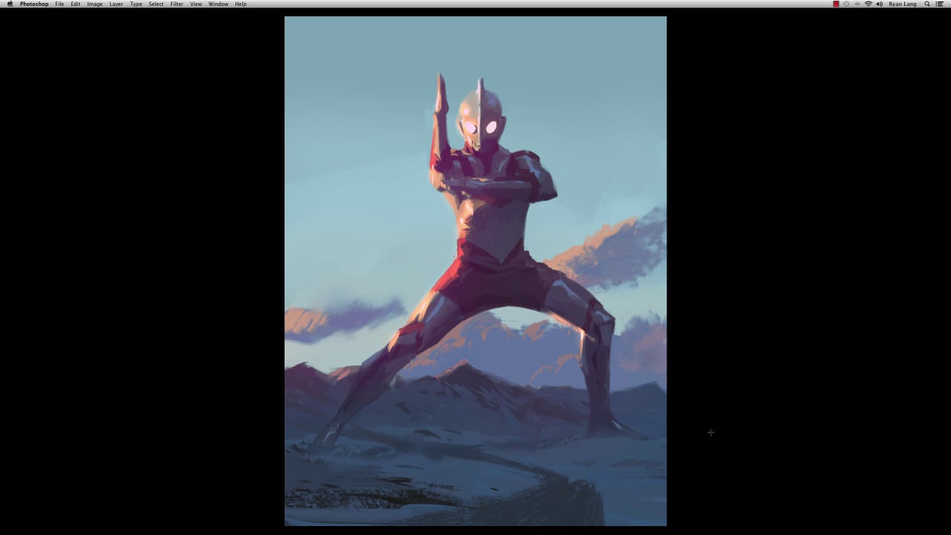The width and height of the screenshot is (951, 535).
Task: Open the File menu
Action: tap(59, 4)
